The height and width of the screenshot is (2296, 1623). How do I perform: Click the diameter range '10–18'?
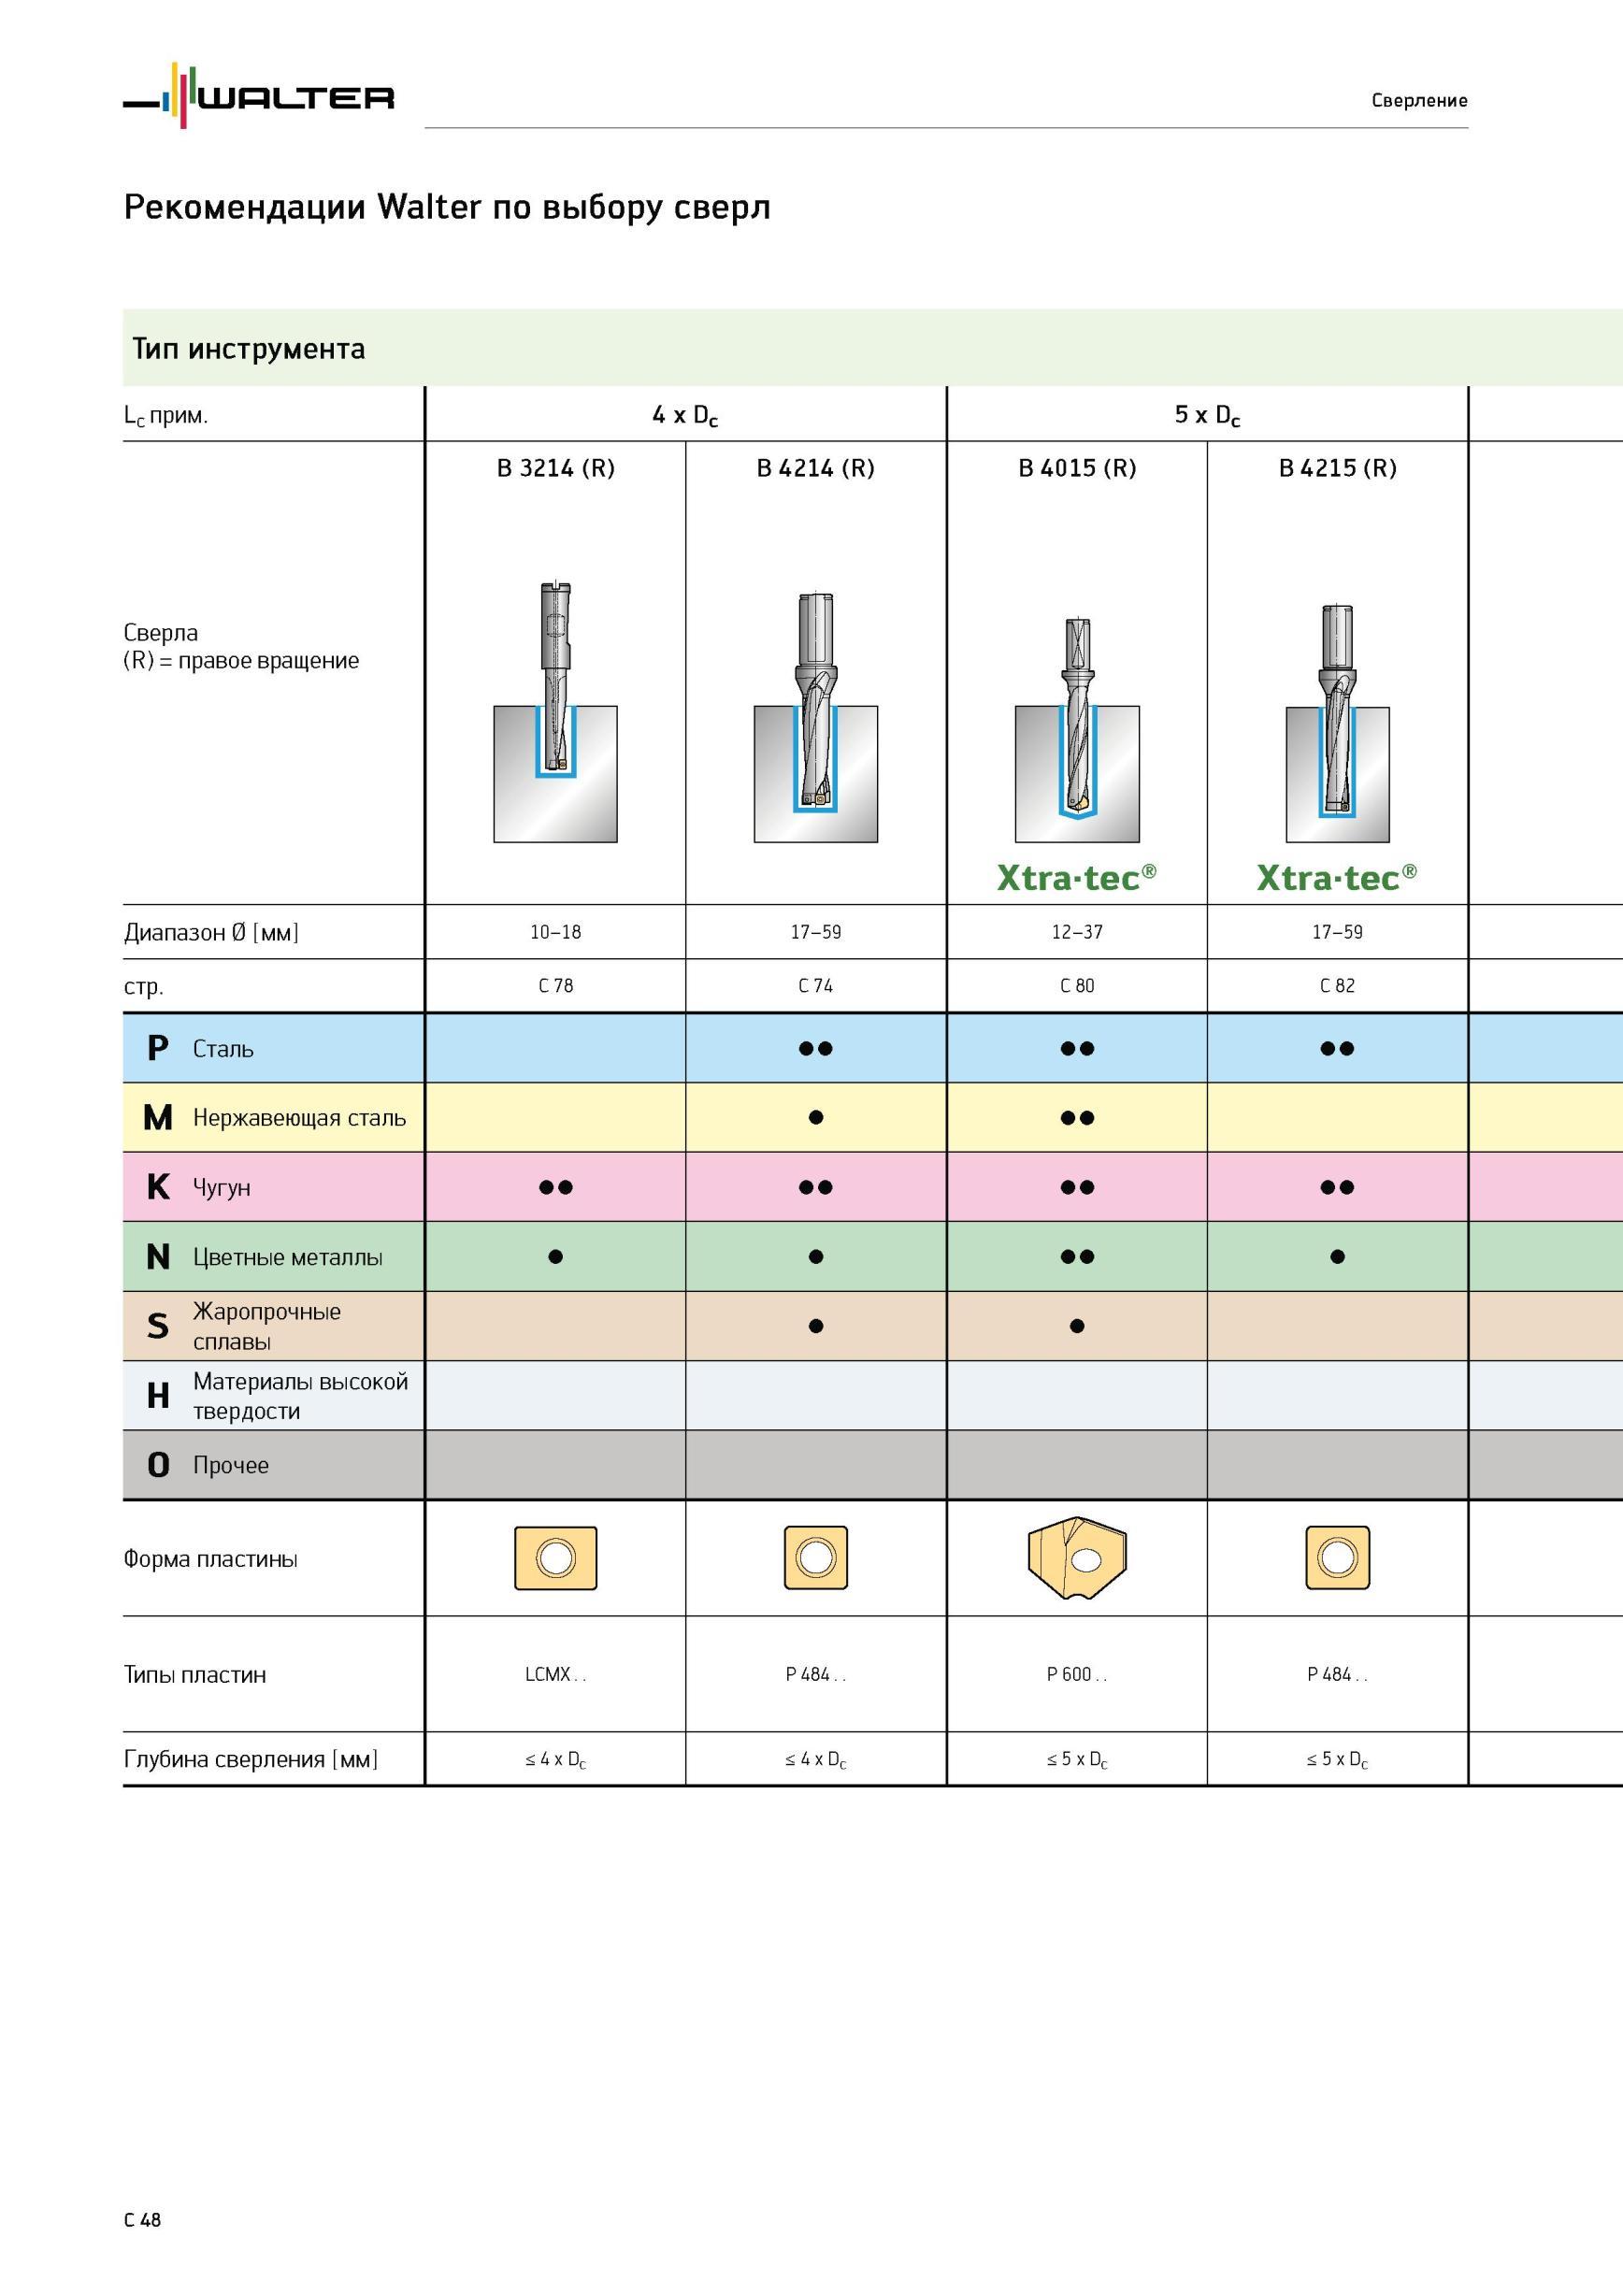[x=556, y=932]
